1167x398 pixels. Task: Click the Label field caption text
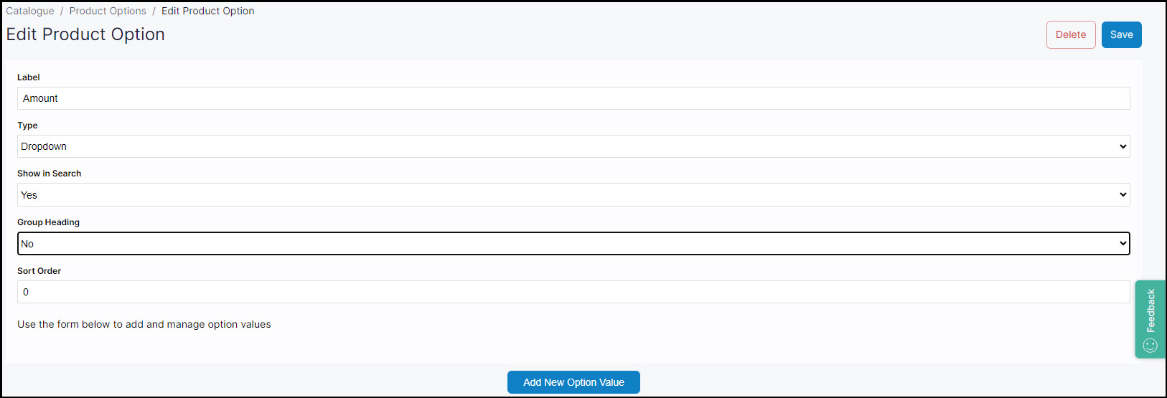[x=29, y=77]
